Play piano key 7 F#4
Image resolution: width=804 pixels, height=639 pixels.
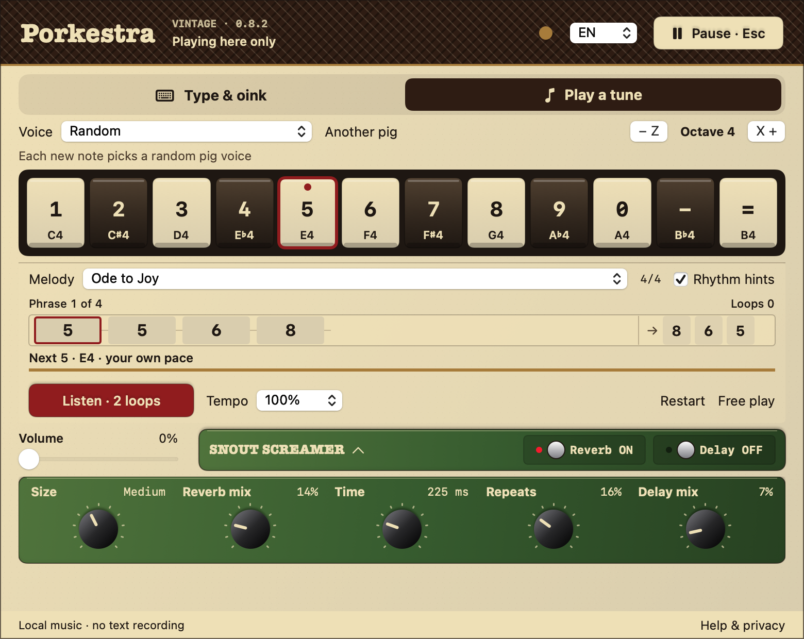[433, 213]
